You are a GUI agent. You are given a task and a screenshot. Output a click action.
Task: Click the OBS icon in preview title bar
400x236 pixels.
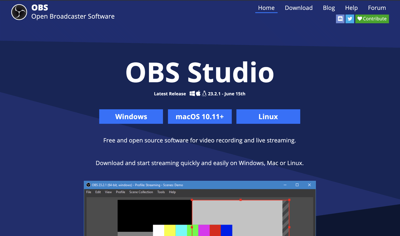pyautogui.click(x=88, y=185)
